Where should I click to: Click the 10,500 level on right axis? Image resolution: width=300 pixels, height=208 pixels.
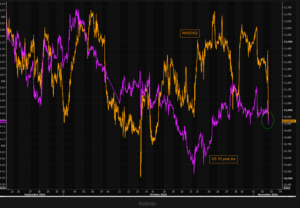coord(288,178)
